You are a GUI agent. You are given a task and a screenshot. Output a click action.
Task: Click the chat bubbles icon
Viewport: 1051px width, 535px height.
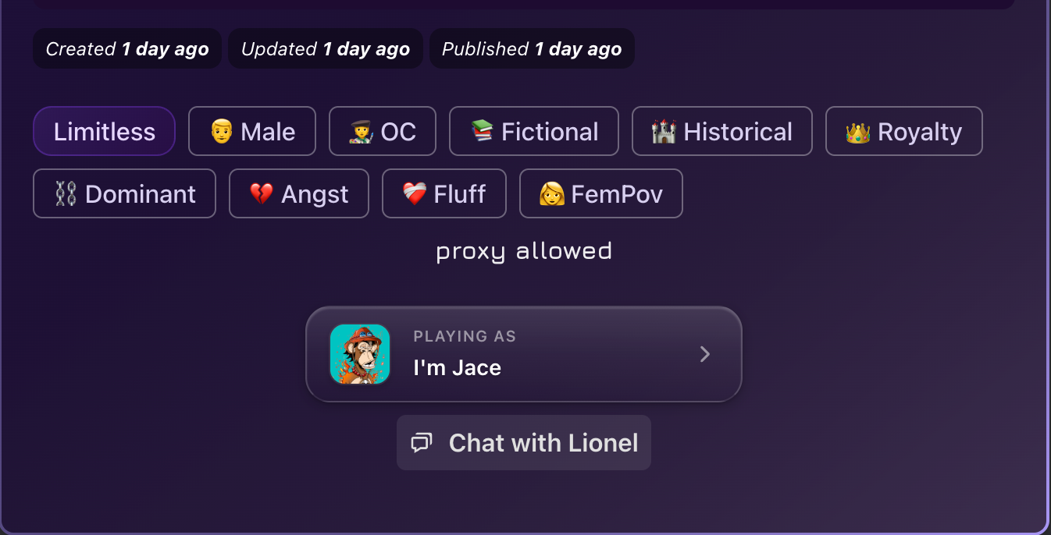[422, 443]
